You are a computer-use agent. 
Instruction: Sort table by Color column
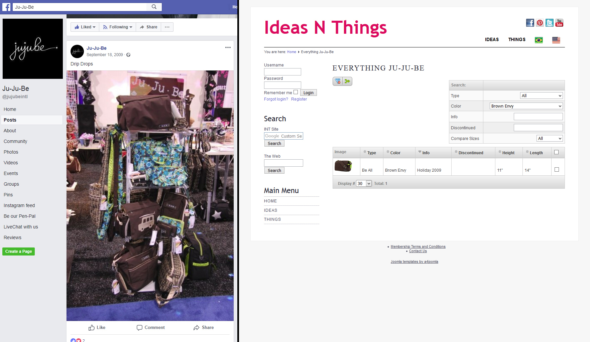tap(395, 153)
